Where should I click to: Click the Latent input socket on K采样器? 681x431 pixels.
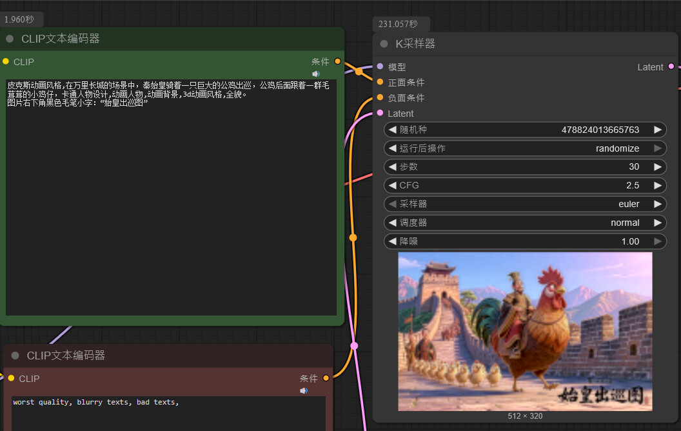(380, 113)
